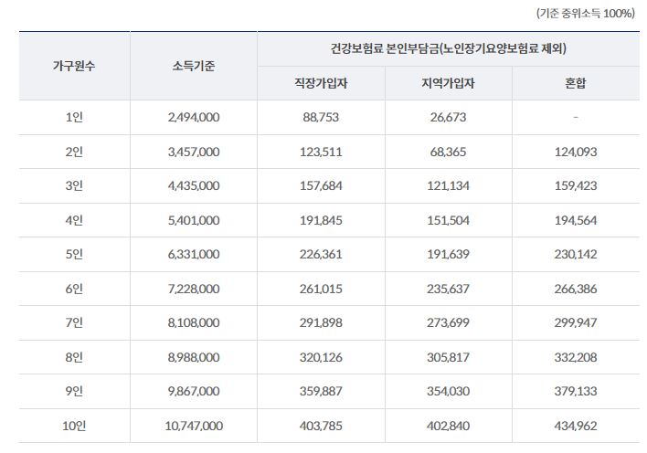Click 혼합 value 299,947

575,322
